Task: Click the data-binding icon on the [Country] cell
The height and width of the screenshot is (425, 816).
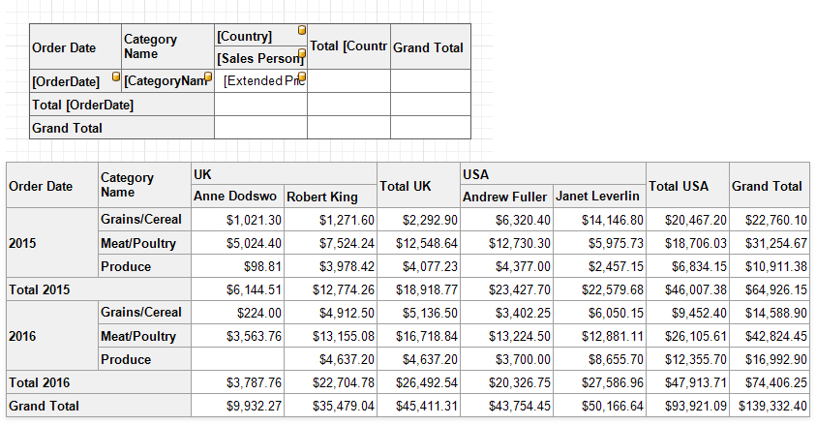Action: point(302,31)
